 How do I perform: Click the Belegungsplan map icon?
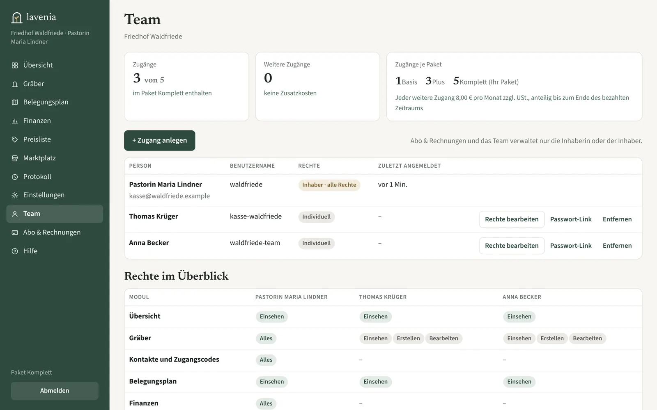15,102
